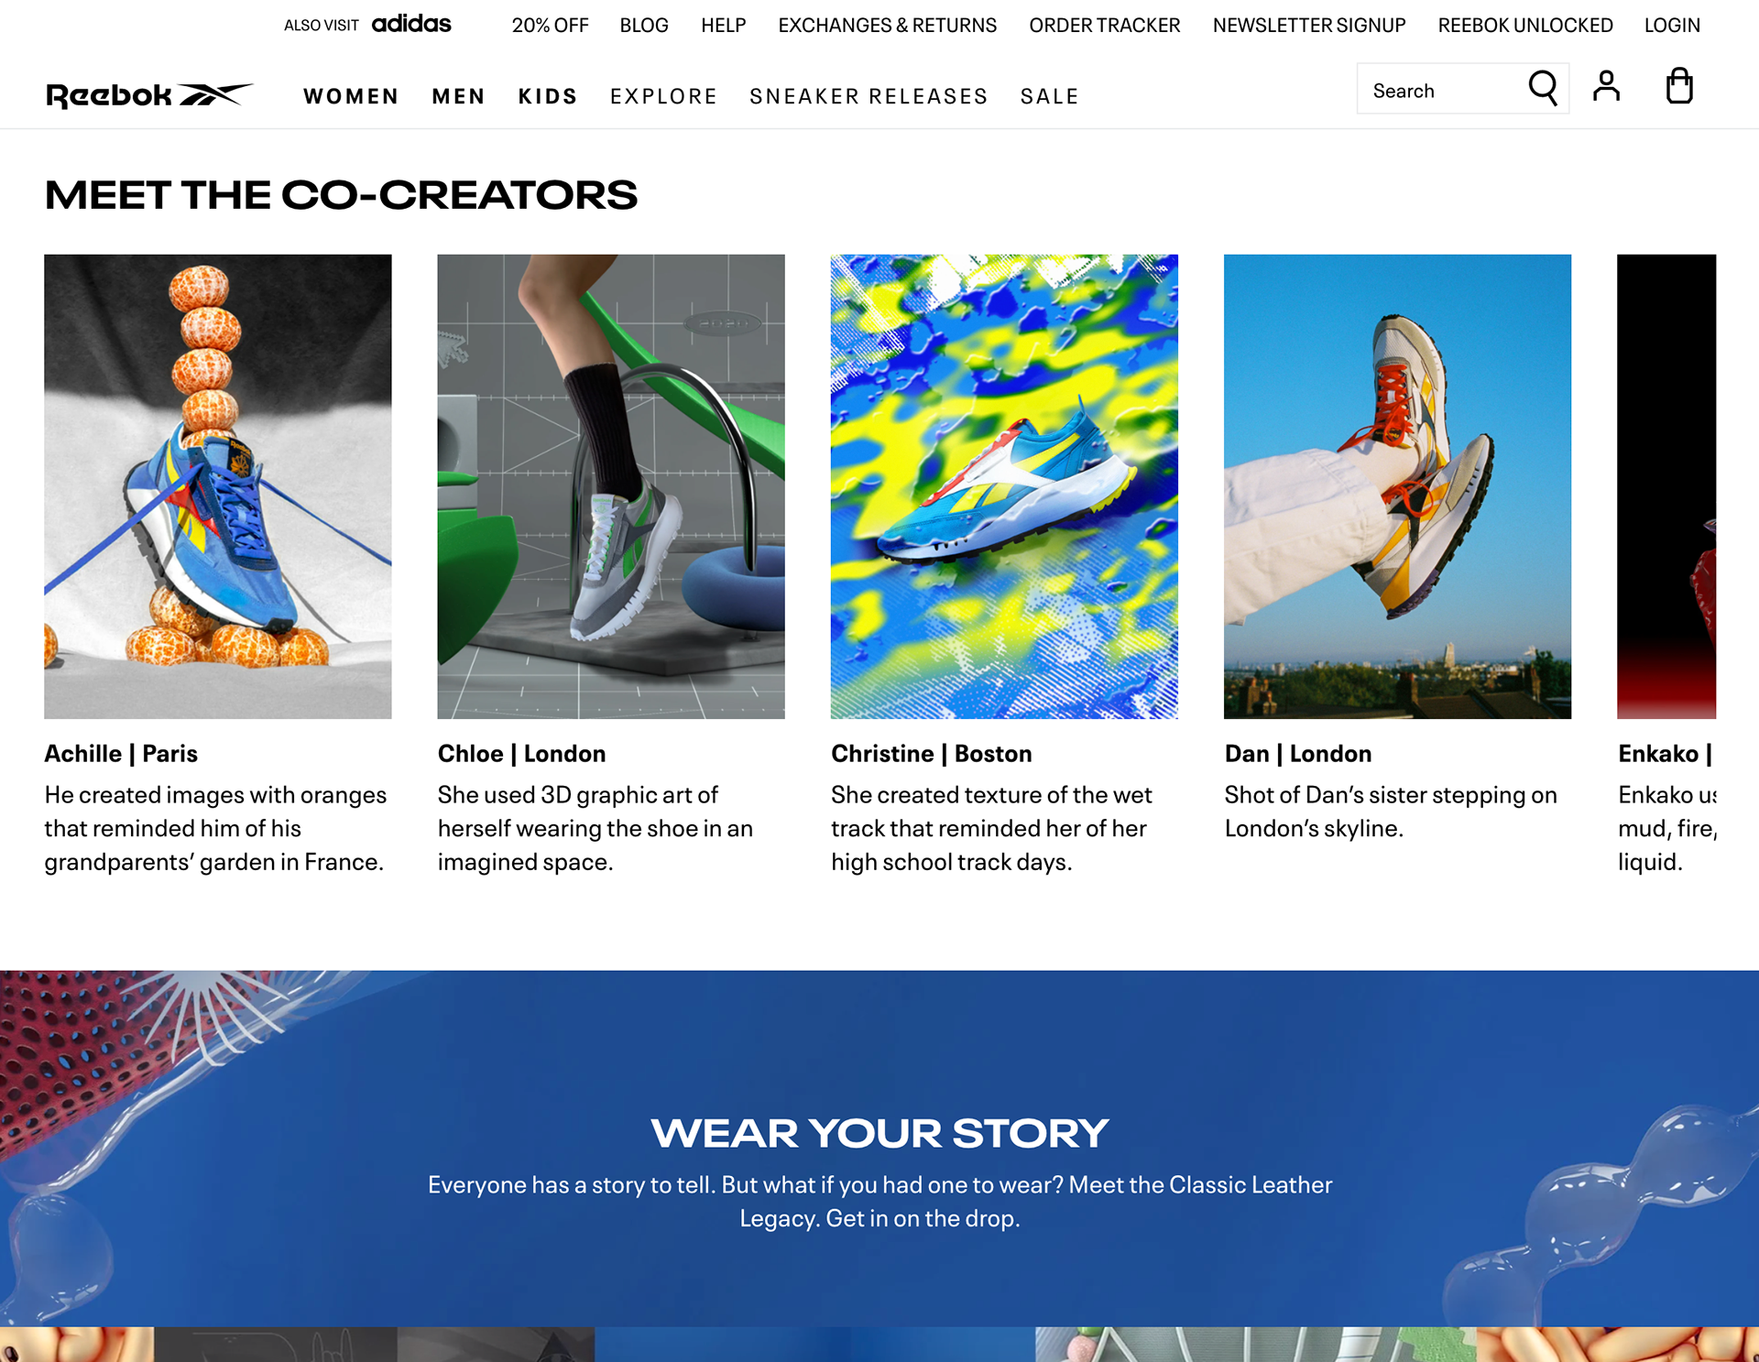Open SNEAKER RELEASES in the navigation

(869, 96)
